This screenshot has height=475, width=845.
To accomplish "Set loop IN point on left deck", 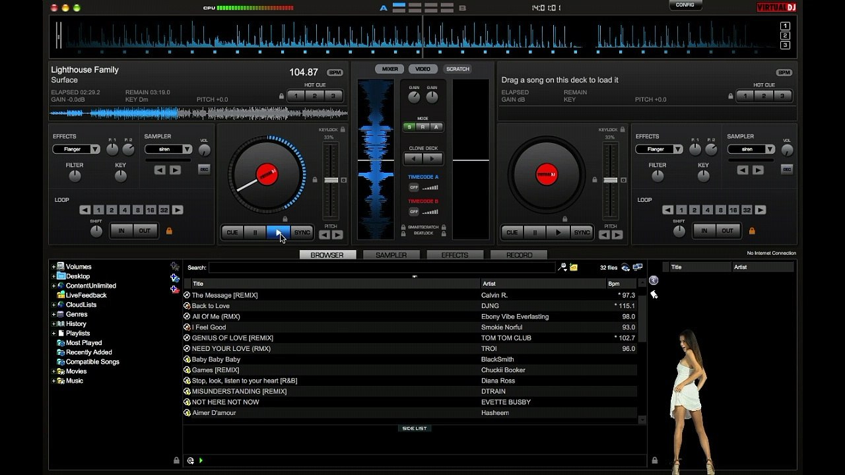I will (x=121, y=231).
